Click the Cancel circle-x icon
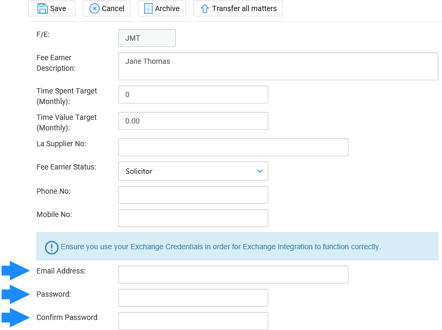This screenshot has height=330, width=442. [95, 8]
